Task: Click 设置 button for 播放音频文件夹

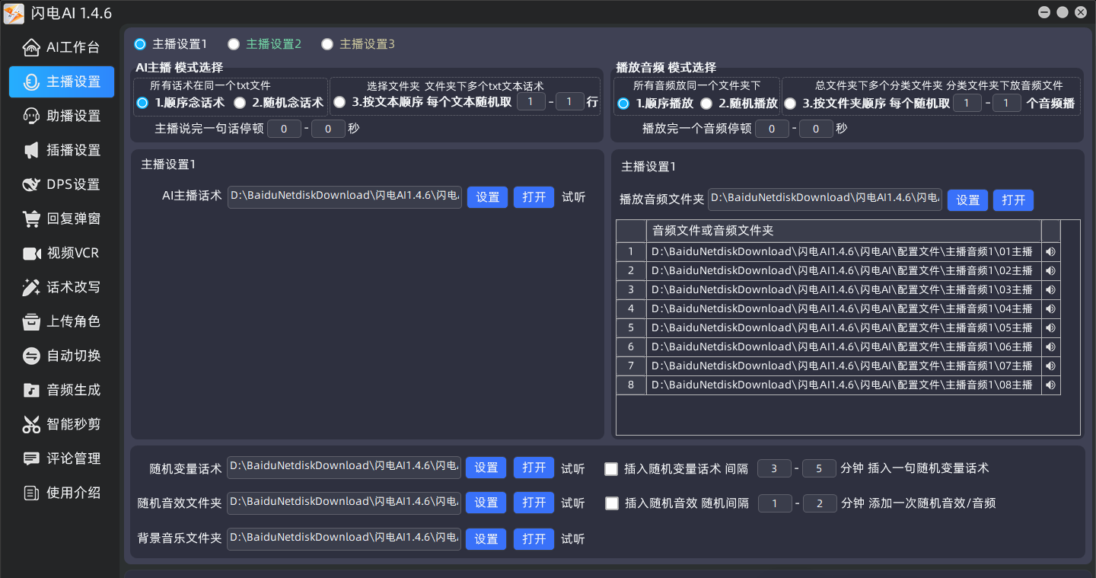Action: coord(967,200)
